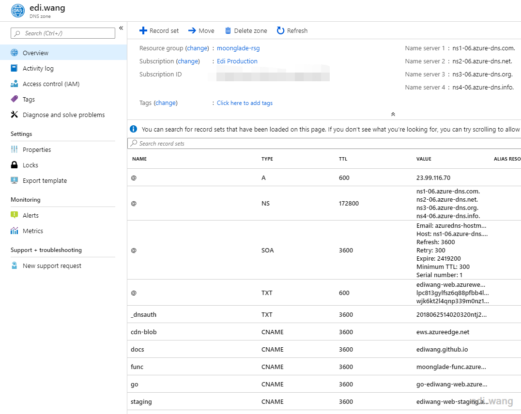
Task: Open the Edi Production subscription link
Action: click(x=237, y=61)
